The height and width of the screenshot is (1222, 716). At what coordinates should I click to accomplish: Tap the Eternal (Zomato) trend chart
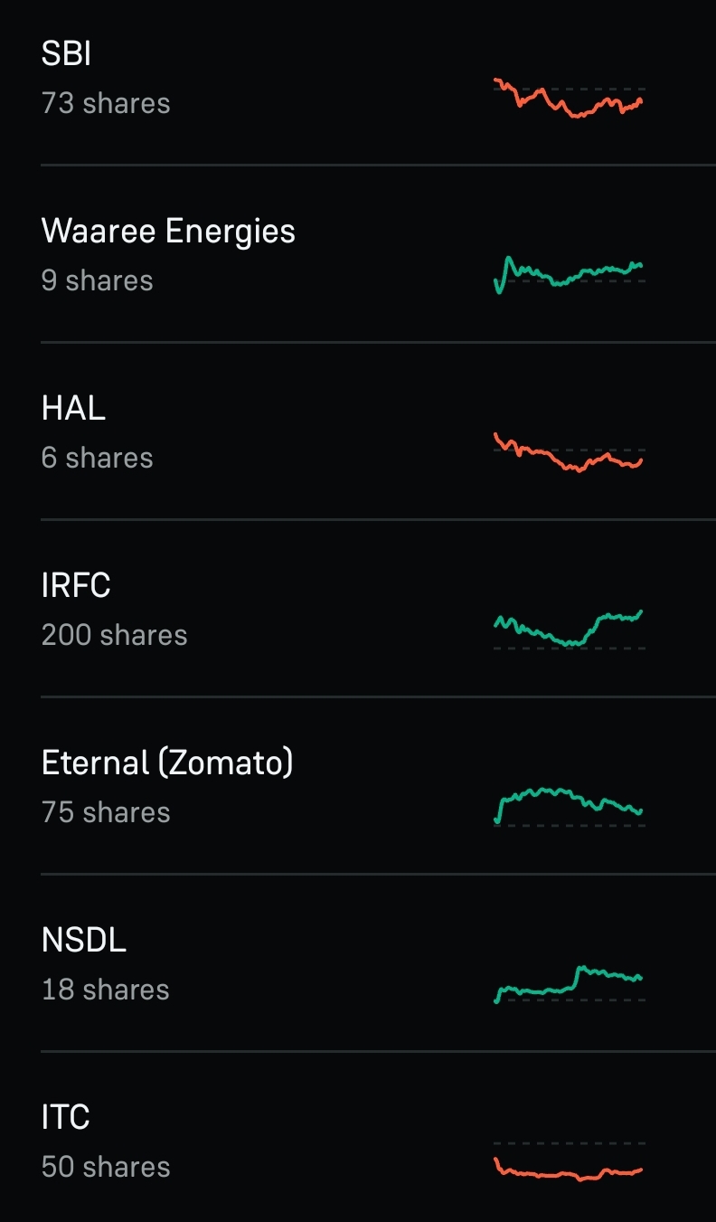(569, 806)
